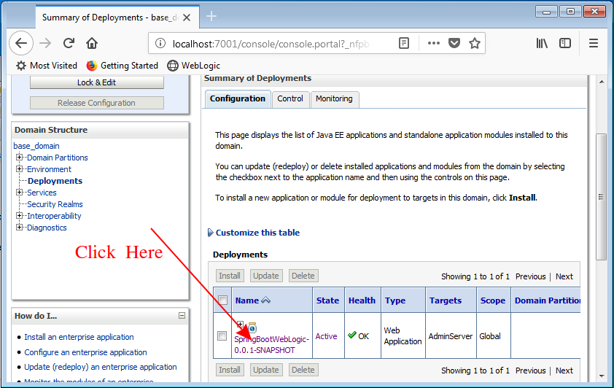614x388 pixels.
Task: Click the upper Delete button
Action: 303,276
